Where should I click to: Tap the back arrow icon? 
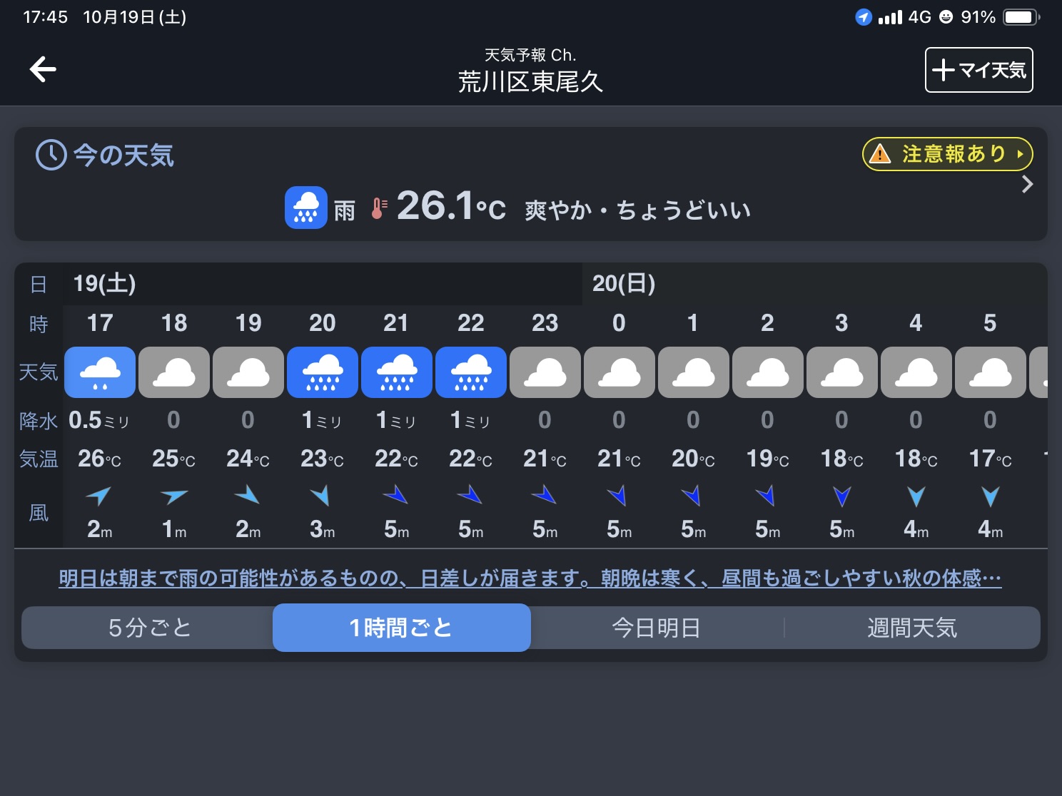(x=43, y=69)
